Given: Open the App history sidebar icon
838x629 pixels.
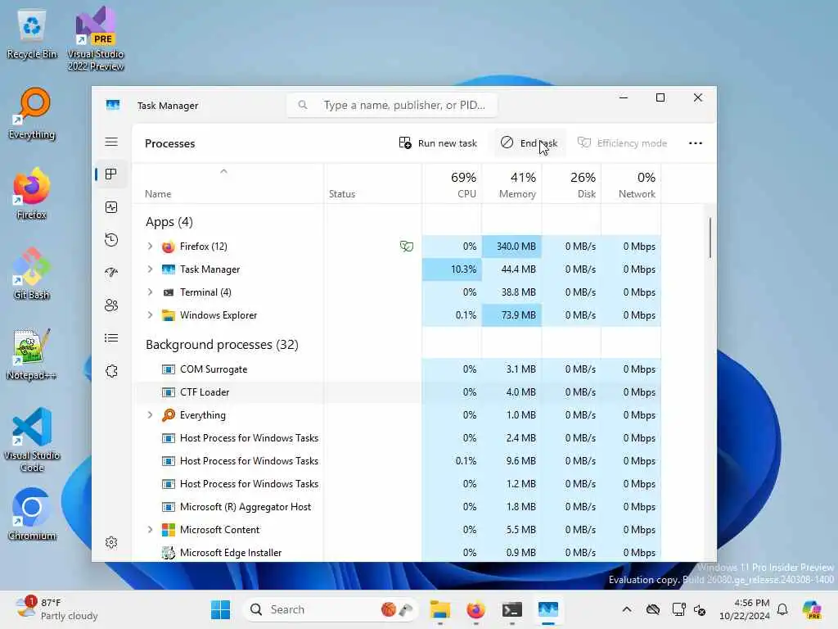Looking at the screenshot, I should (111, 240).
